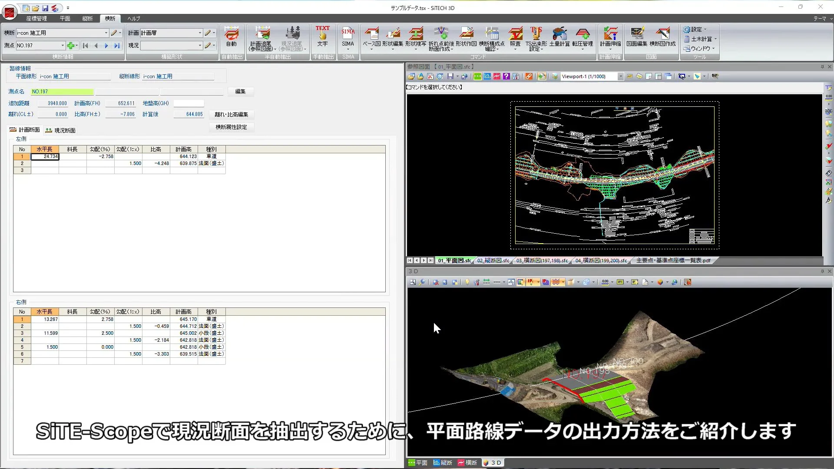
Task: Click green plus add station icon
Action: (x=71, y=46)
